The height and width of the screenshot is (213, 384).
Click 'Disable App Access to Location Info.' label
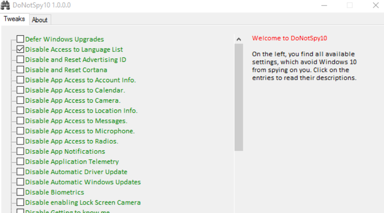click(x=81, y=110)
